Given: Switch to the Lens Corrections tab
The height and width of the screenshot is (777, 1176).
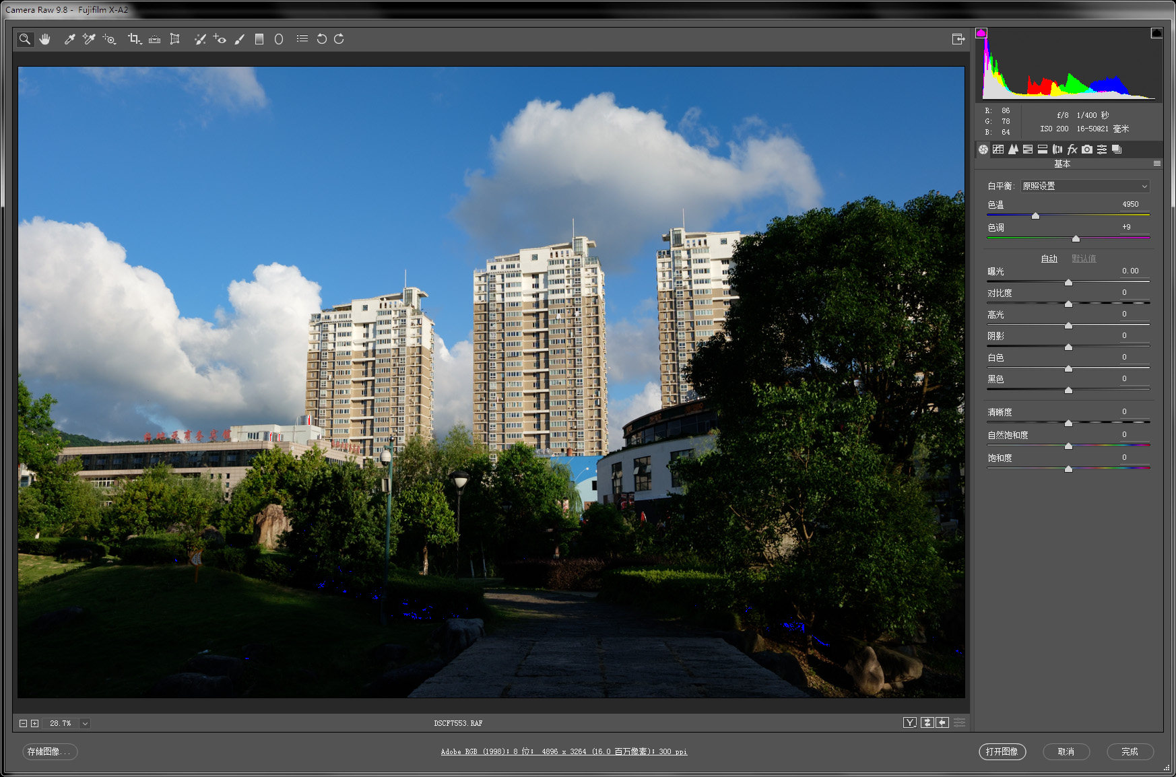Looking at the screenshot, I should coord(1057,149).
